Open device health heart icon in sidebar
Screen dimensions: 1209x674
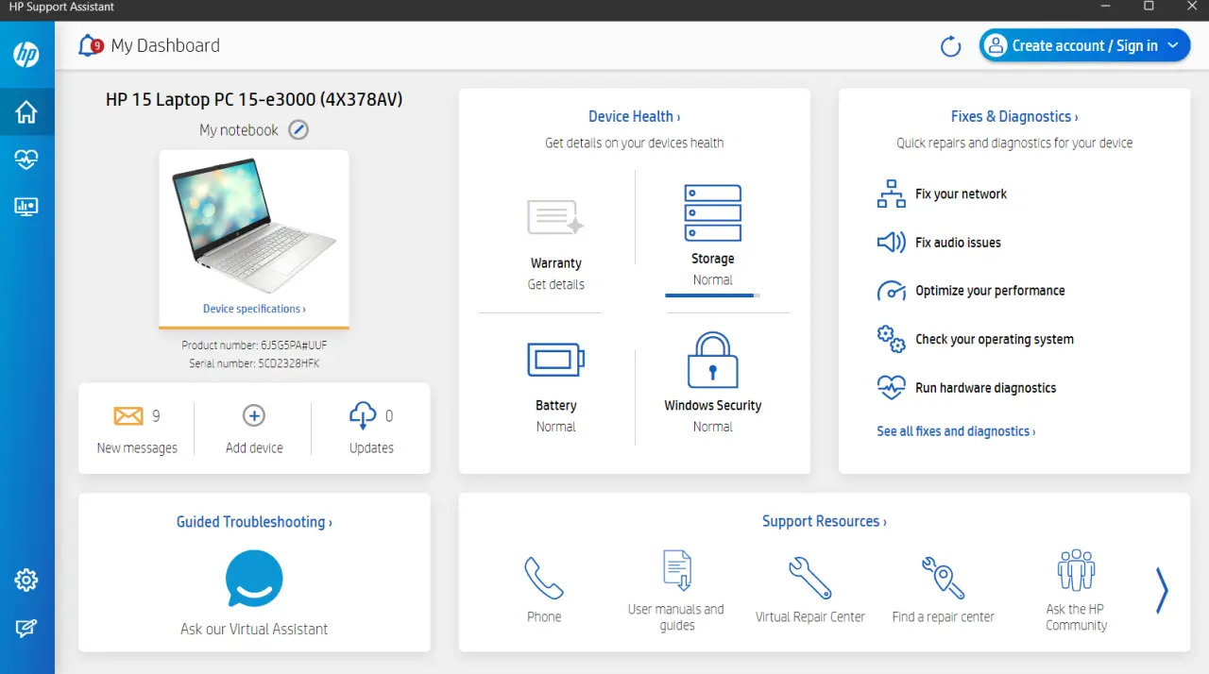pyautogui.click(x=26, y=160)
